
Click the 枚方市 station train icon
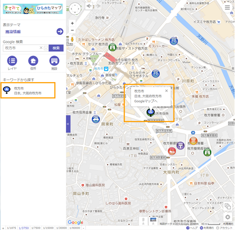click(x=106, y=69)
